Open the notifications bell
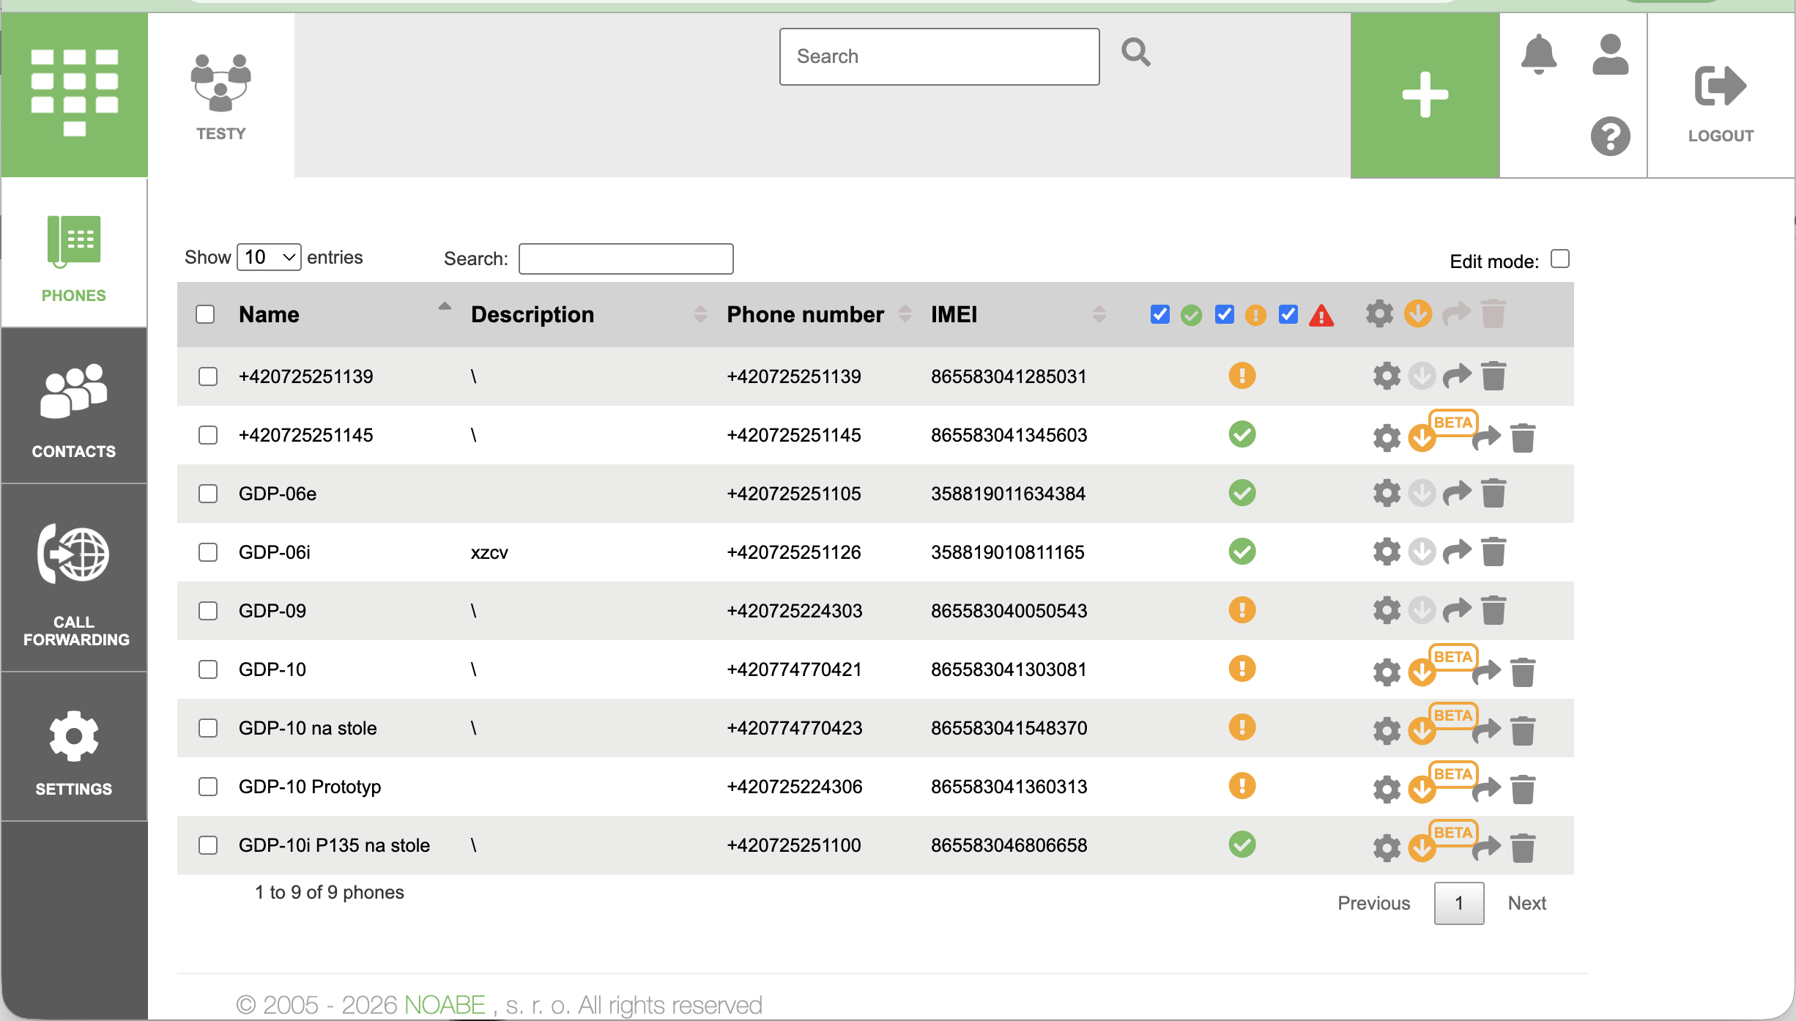Screen dimensions: 1796x1021 point(1539,54)
